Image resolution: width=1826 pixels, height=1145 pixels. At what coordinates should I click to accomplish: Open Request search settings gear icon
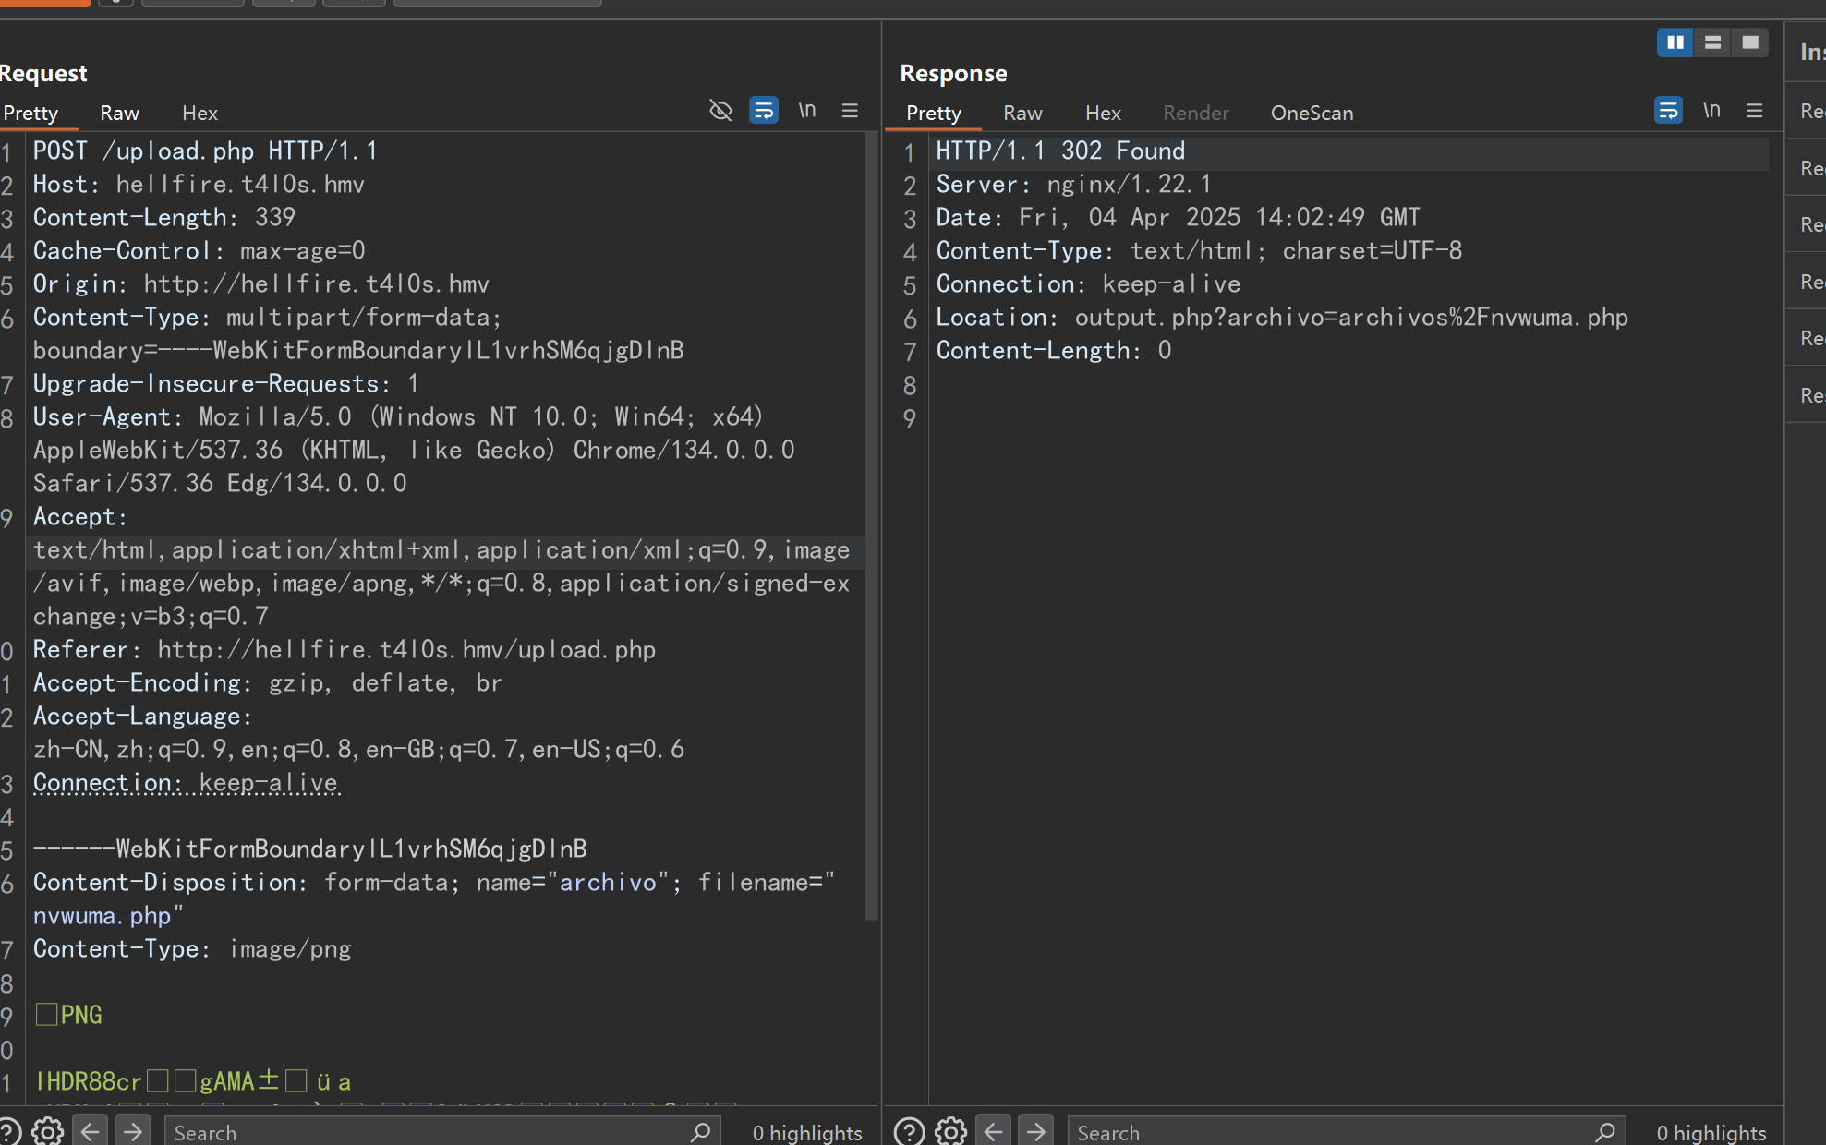point(47,1131)
